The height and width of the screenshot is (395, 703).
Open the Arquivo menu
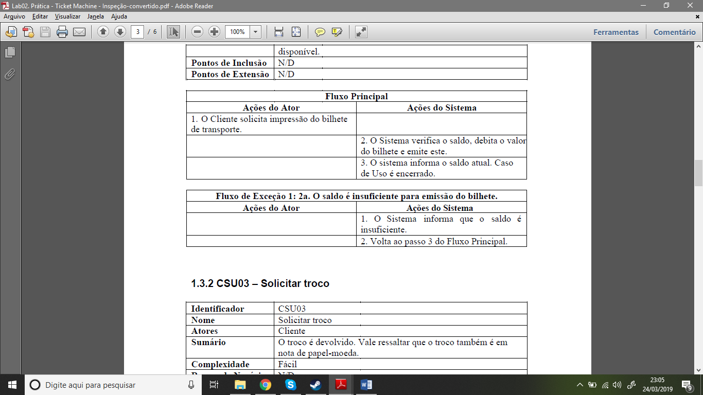pyautogui.click(x=14, y=16)
